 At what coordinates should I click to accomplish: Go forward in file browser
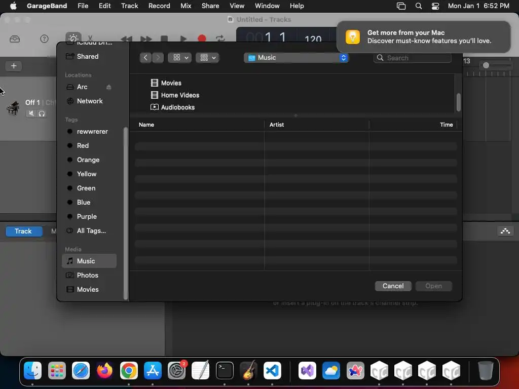158,58
